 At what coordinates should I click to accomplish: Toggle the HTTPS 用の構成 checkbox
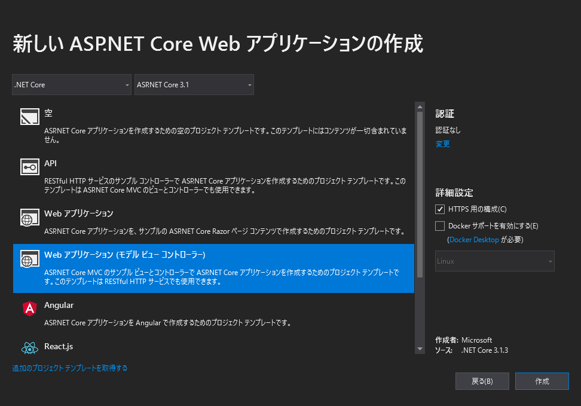pyautogui.click(x=440, y=209)
